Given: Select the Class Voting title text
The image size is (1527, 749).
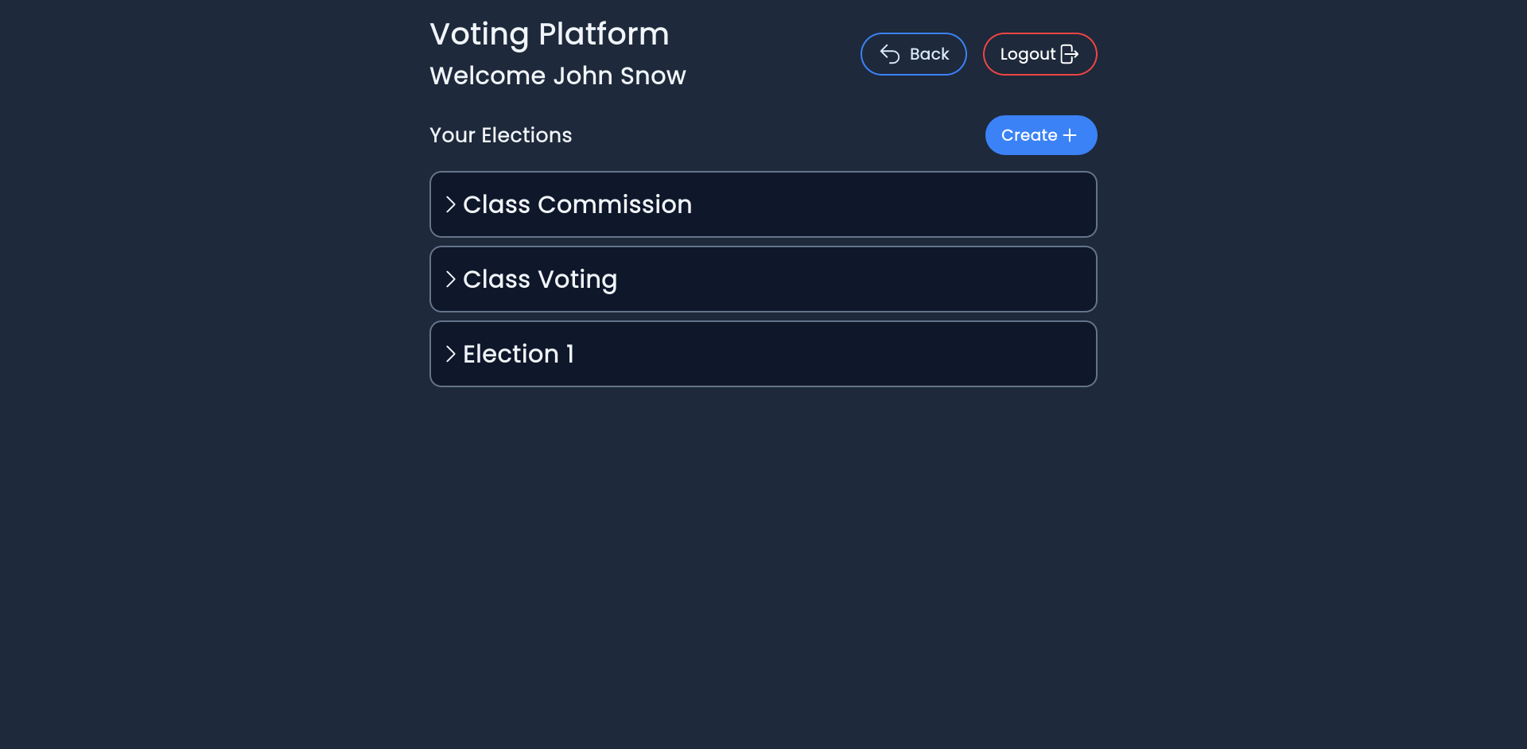Looking at the screenshot, I should 540,279.
